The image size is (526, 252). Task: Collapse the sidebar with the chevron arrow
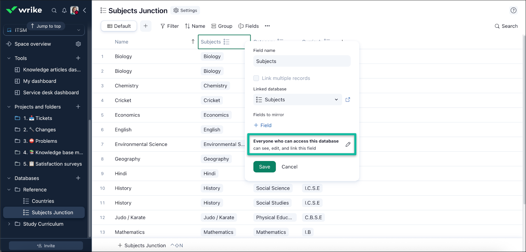pyautogui.click(x=84, y=10)
